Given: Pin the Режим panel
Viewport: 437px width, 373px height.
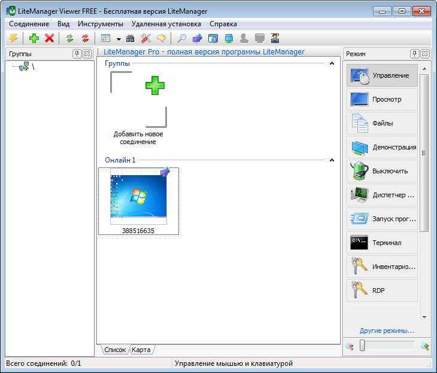Looking at the screenshot, I should click(x=414, y=53).
